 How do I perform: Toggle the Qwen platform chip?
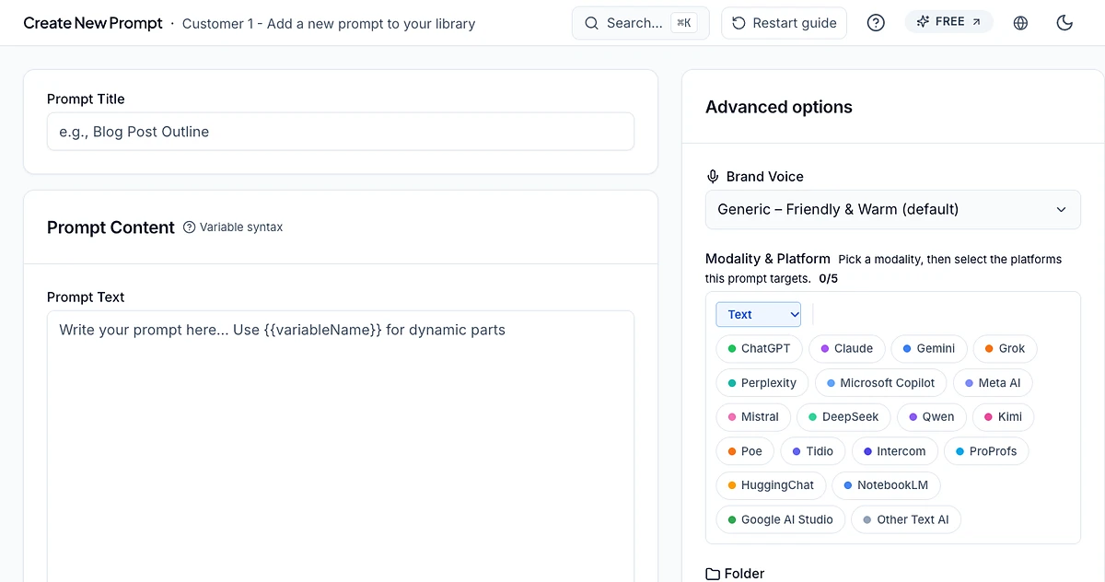click(x=932, y=416)
